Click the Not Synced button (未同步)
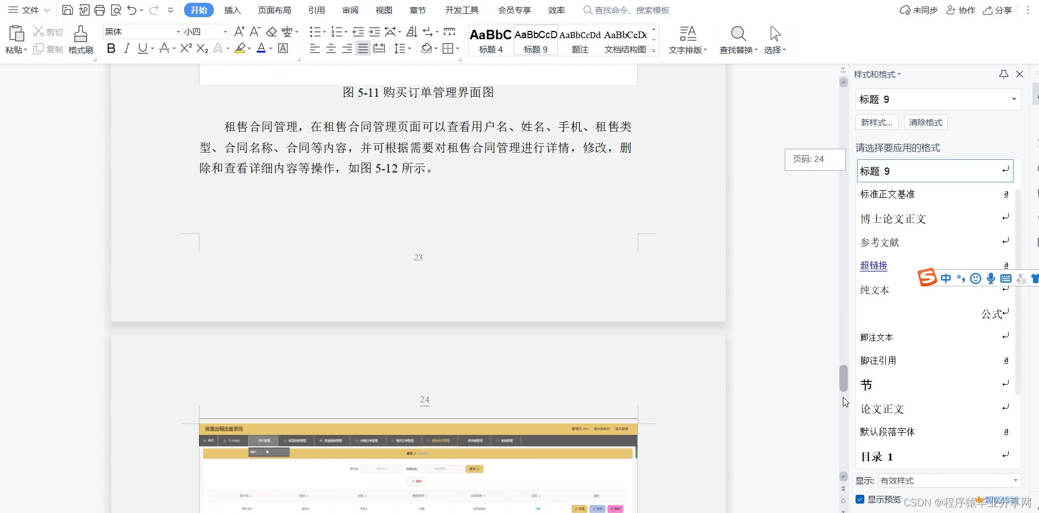Image resolution: width=1039 pixels, height=513 pixels. point(919,10)
